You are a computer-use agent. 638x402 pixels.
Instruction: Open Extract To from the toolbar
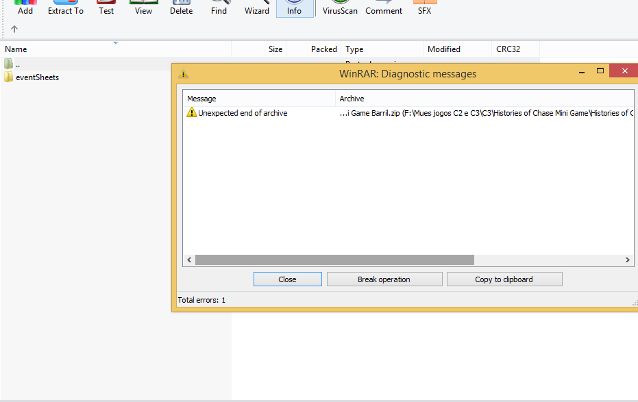66,8
